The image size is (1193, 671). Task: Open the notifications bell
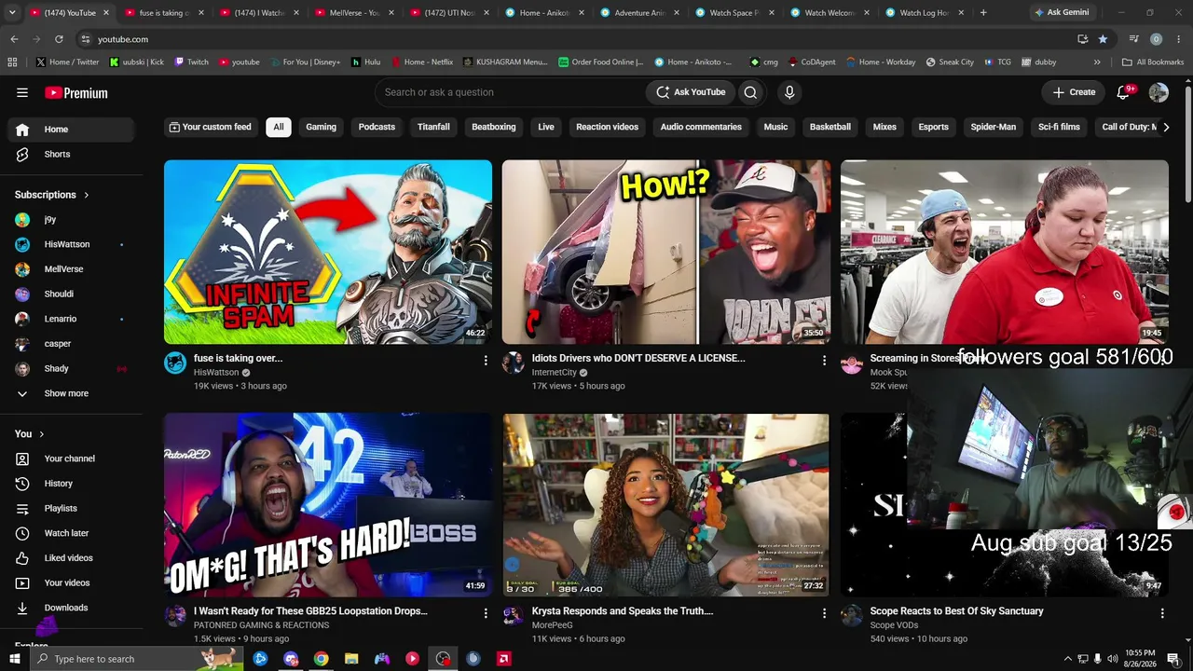(1123, 92)
